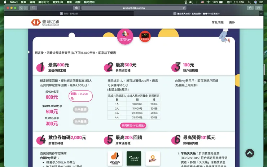The height and width of the screenshot is (167, 267).
Task: Go forward with Safari forward arrow
Action: click(26, 8)
